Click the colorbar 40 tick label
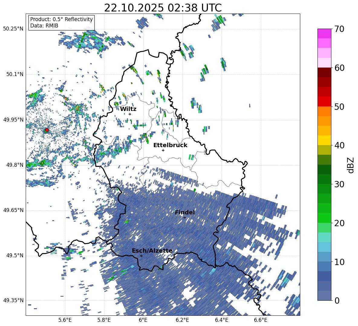Image resolution: width=358 pixels, height=326 pixels. pos(339,145)
